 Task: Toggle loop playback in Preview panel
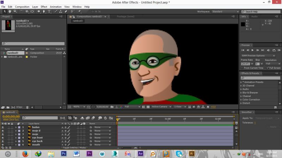pos(274,50)
